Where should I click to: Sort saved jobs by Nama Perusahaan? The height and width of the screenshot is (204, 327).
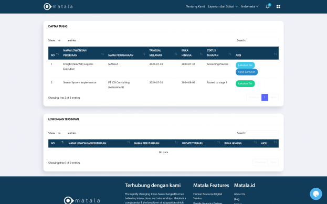(x=155, y=143)
